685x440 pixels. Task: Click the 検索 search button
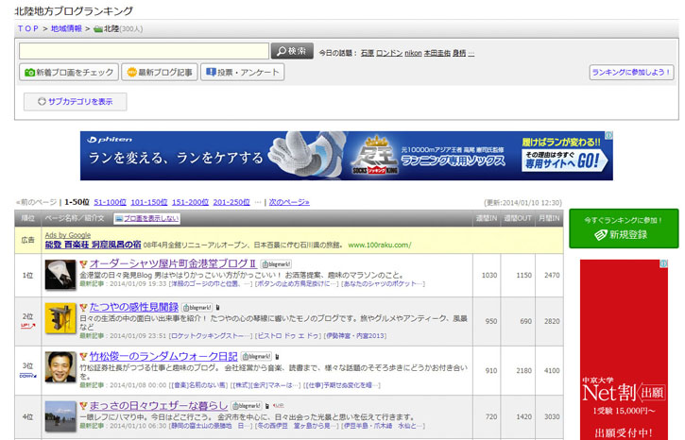pos(292,51)
